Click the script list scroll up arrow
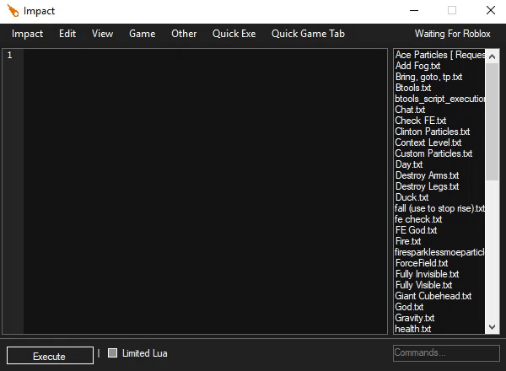This screenshot has width=506, height=371. click(493, 56)
